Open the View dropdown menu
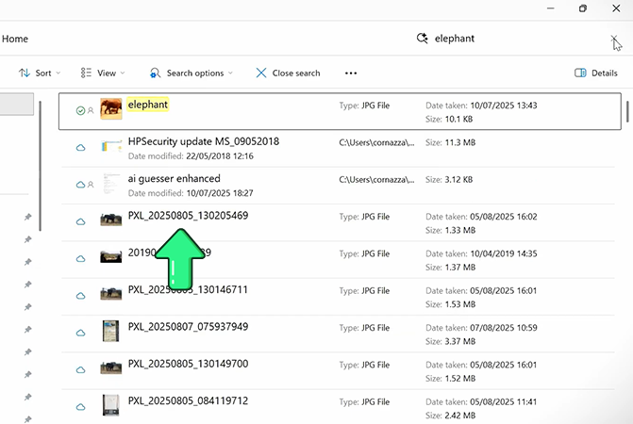 [x=103, y=73]
